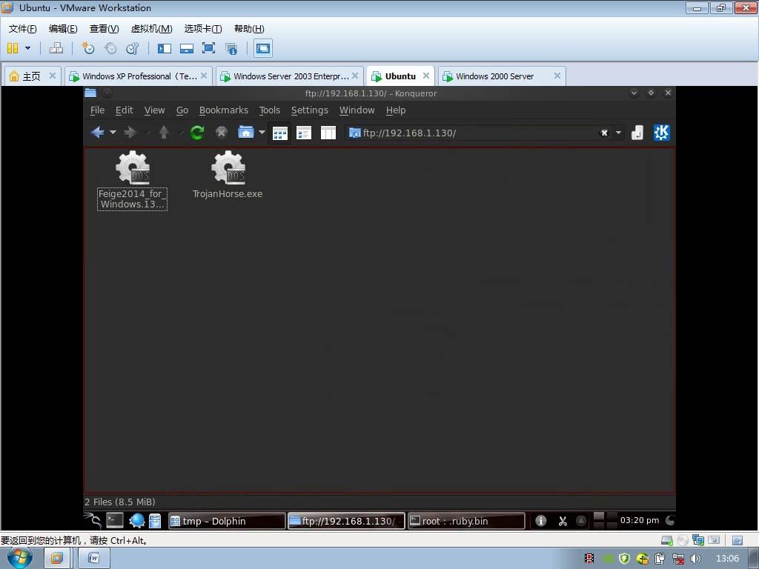The height and width of the screenshot is (569, 759).
Task: Open VMware 文件(F) menu
Action: [x=23, y=29]
